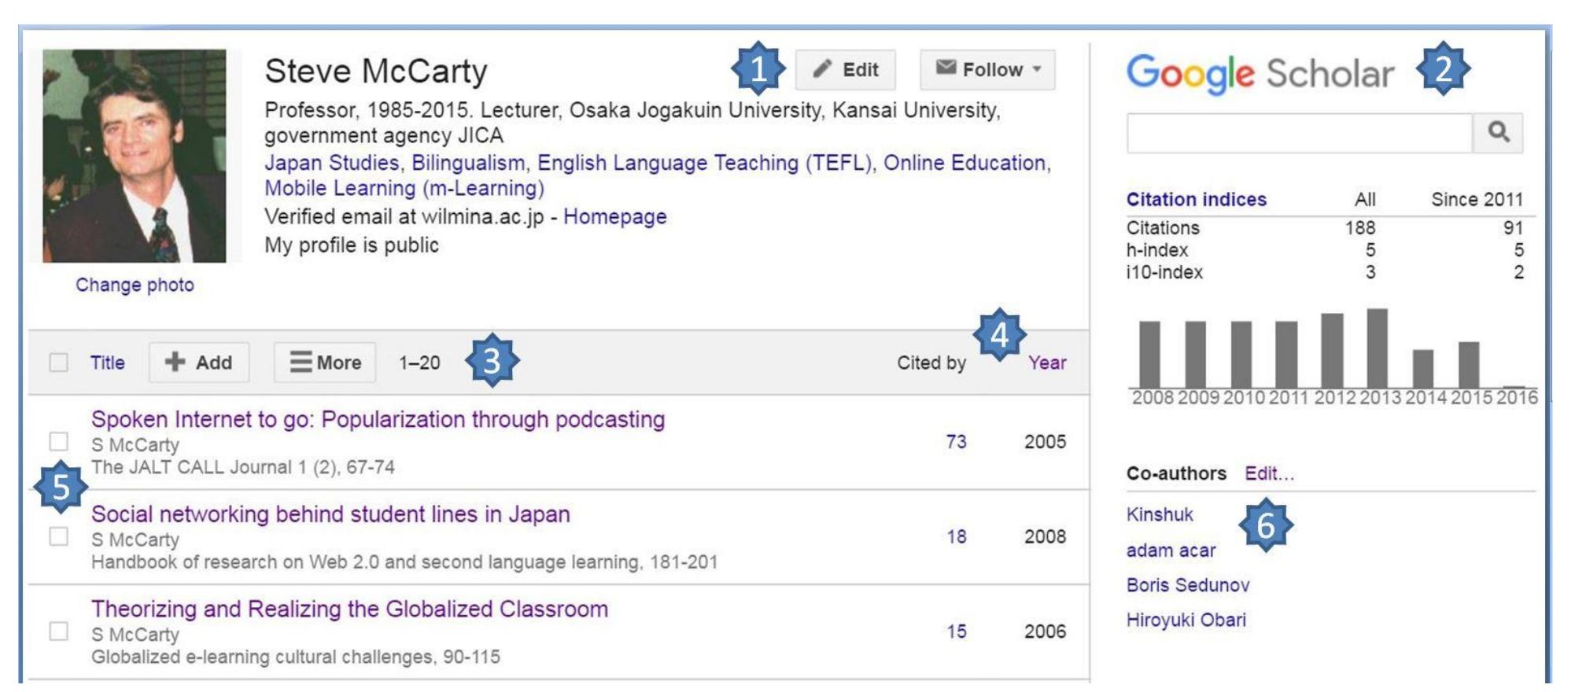Screen dimensions: 1575x692
Task: Select the Social networking article checkbox
Action: [58, 536]
